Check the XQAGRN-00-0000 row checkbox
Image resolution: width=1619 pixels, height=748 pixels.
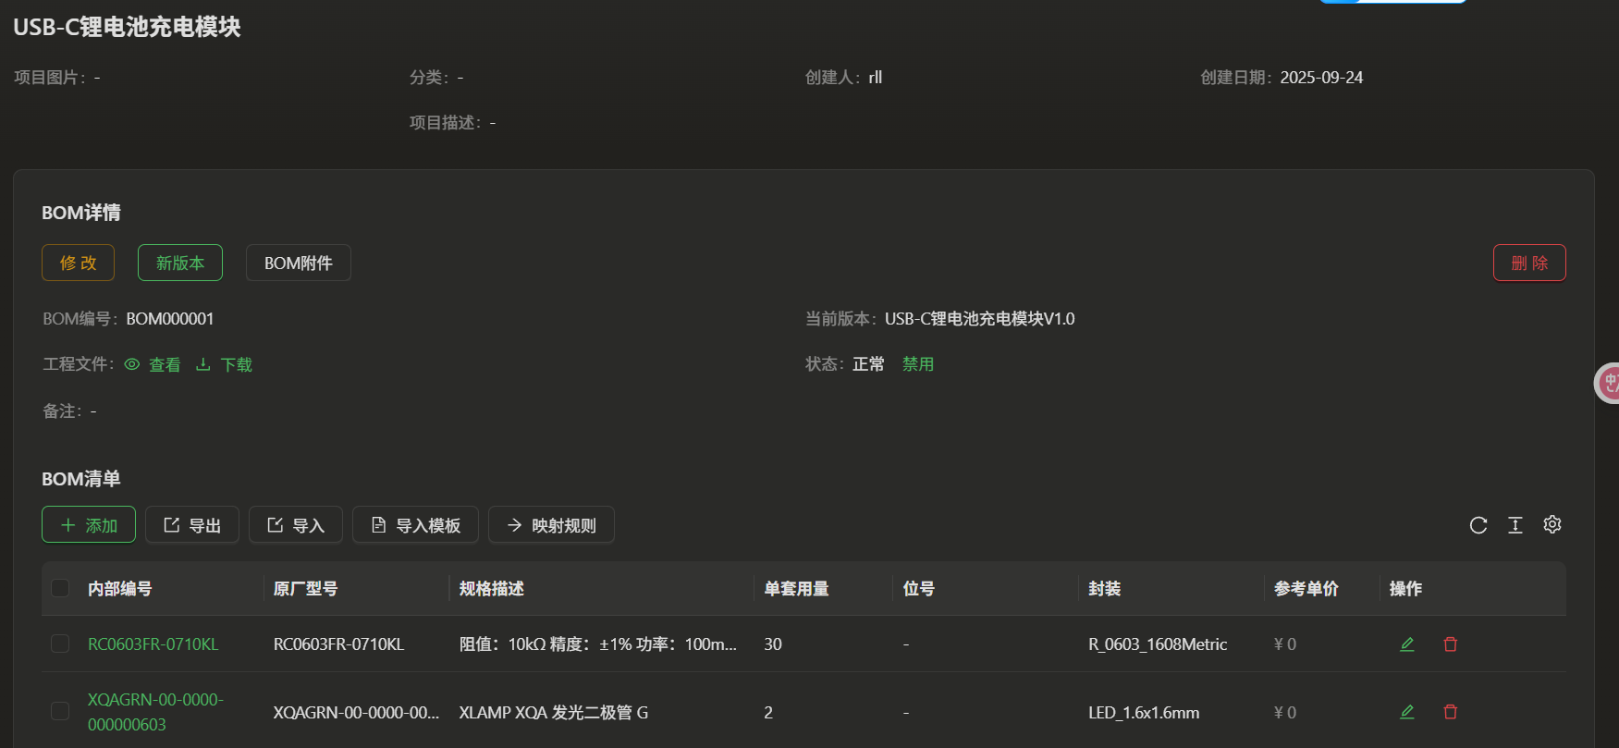60,711
